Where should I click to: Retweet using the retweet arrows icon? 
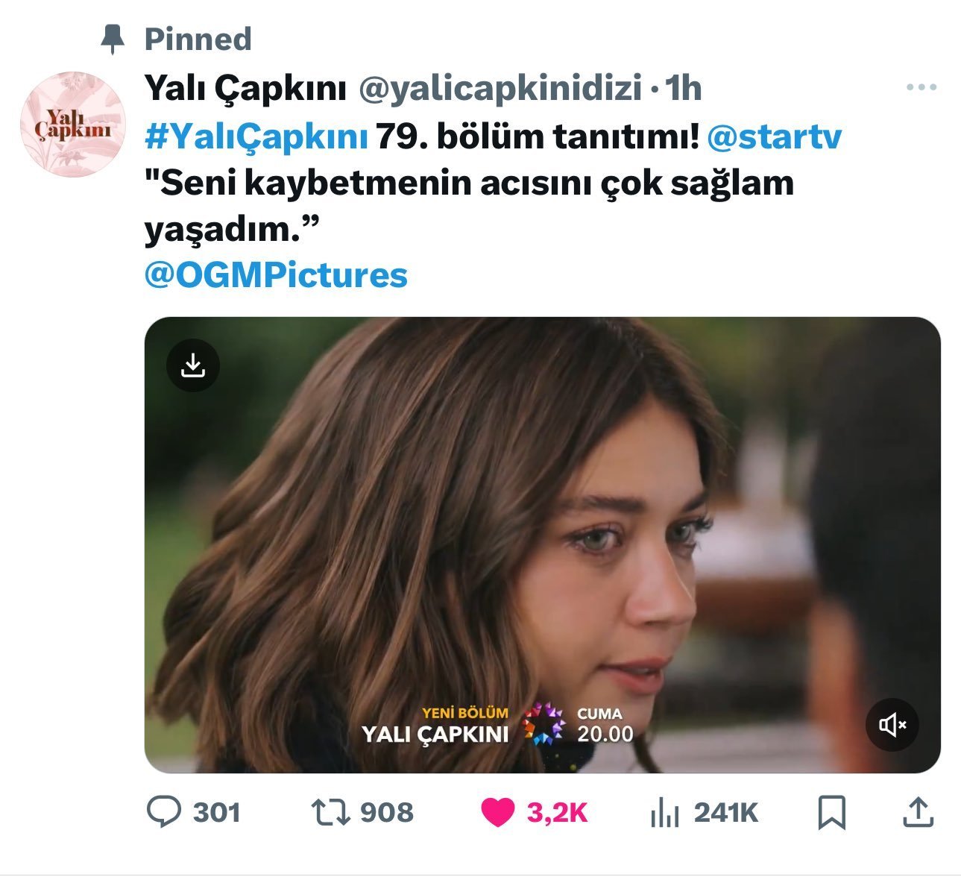coord(330,812)
